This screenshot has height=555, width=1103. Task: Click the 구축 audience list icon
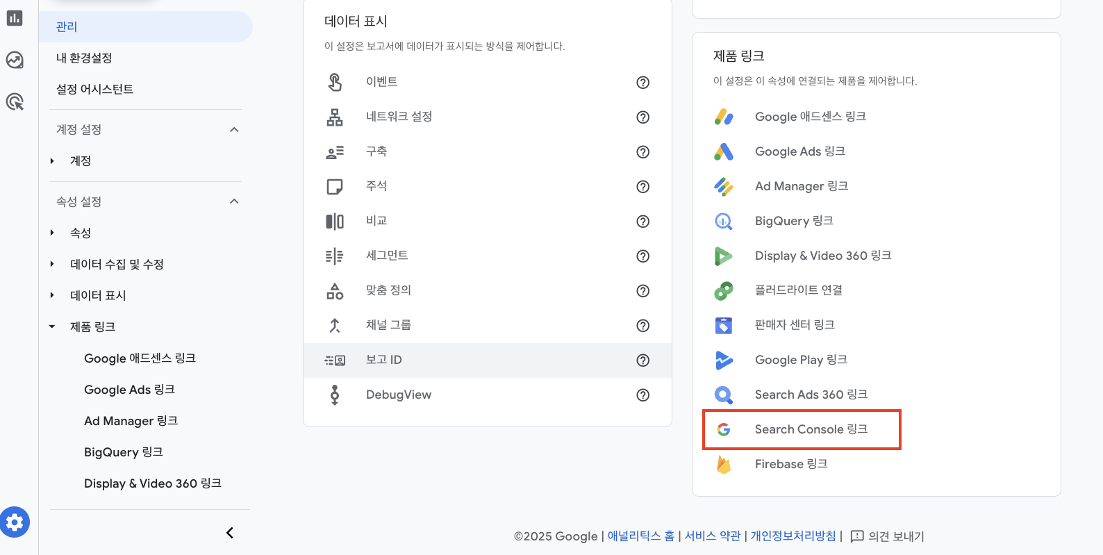pyautogui.click(x=335, y=151)
